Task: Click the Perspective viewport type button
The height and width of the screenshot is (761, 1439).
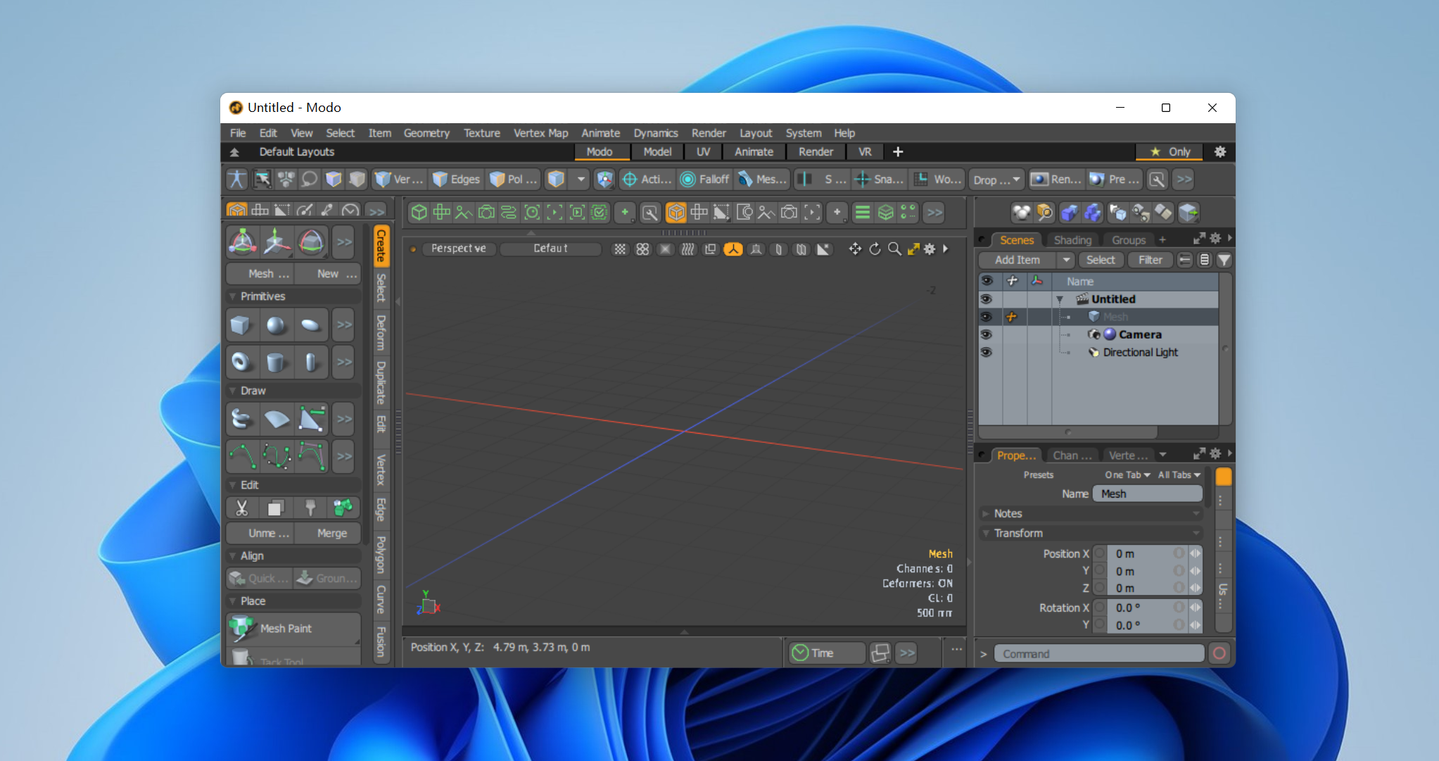Action: coord(458,249)
